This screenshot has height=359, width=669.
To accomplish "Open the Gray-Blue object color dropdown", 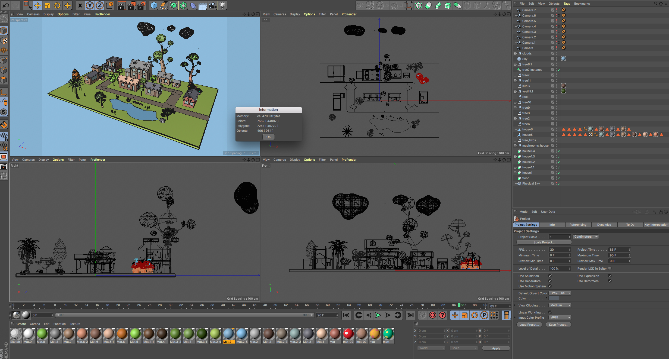I will [x=560, y=293].
